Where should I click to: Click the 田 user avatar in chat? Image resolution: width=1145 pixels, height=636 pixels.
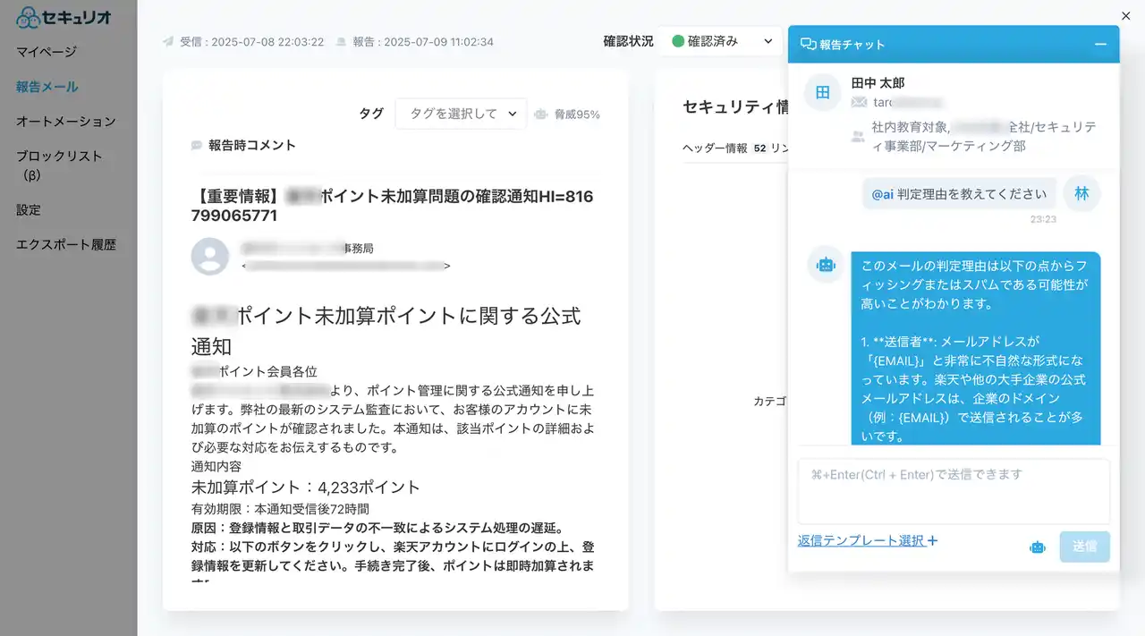[822, 93]
